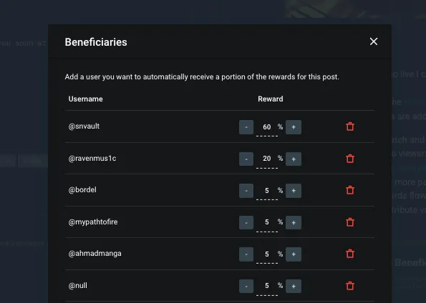
Task: Decrease @ravenmus1c reward percentage
Action: coord(246,159)
